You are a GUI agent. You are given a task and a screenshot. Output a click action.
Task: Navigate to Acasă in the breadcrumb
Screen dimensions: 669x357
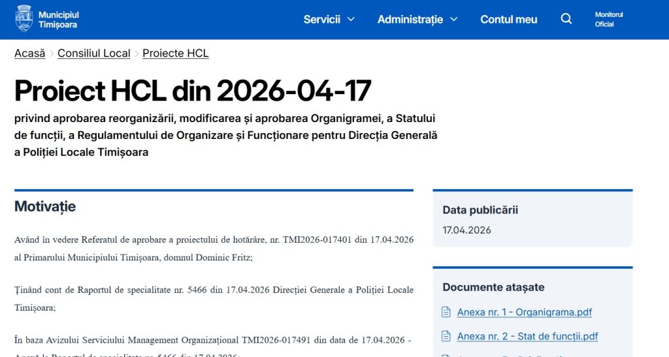click(x=29, y=54)
